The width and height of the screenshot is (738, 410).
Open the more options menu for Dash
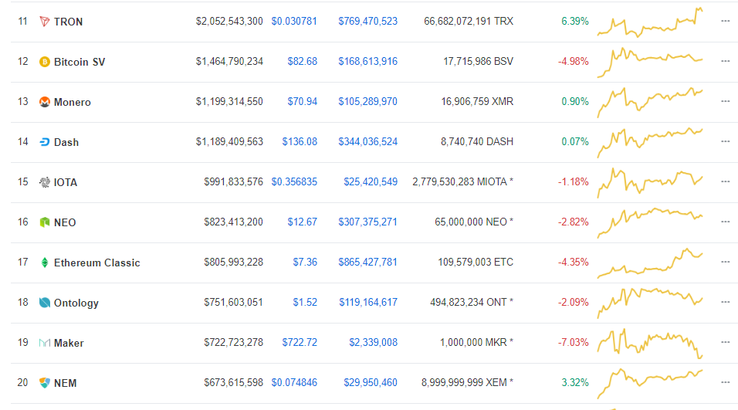click(725, 142)
